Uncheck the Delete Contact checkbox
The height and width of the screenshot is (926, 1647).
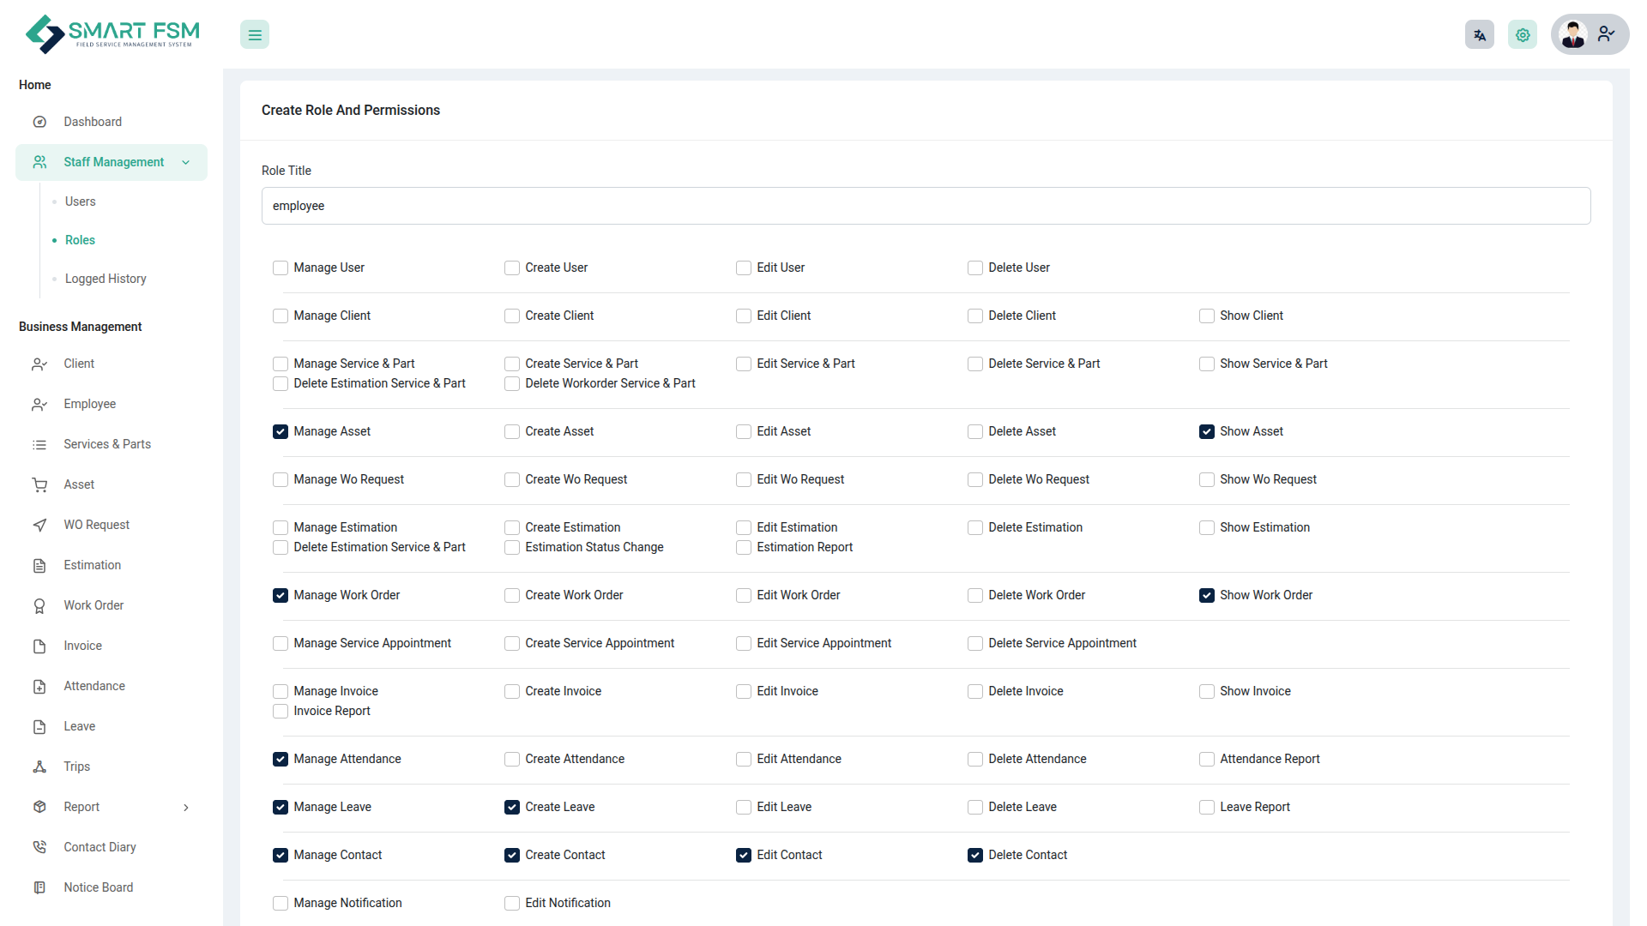(975, 856)
